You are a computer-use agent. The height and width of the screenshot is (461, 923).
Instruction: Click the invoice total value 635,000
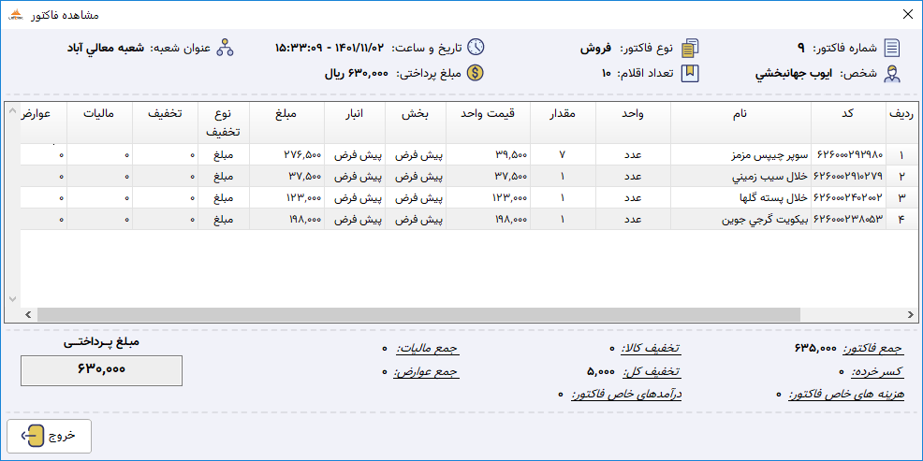[815, 349]
